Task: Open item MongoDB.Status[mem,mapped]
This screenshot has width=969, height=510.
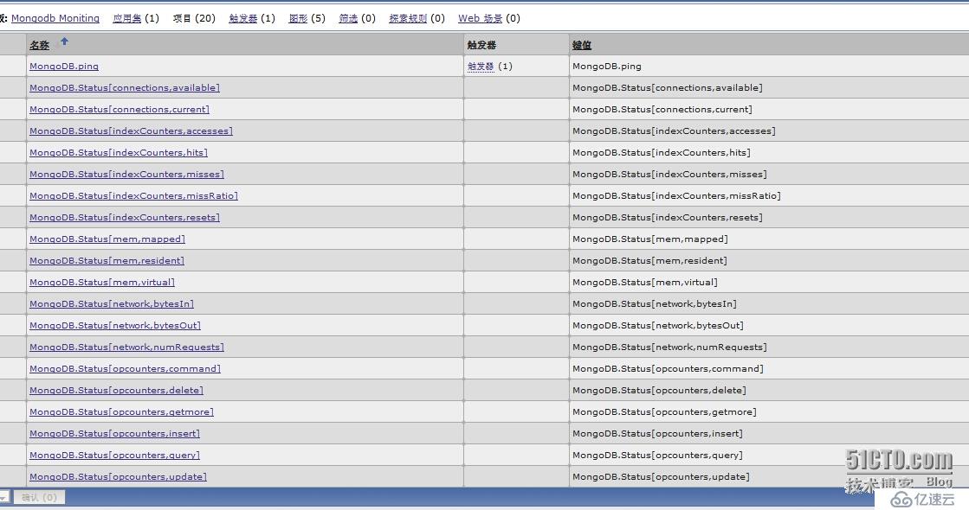Action: pyautogui.click(x=107, y=239)
